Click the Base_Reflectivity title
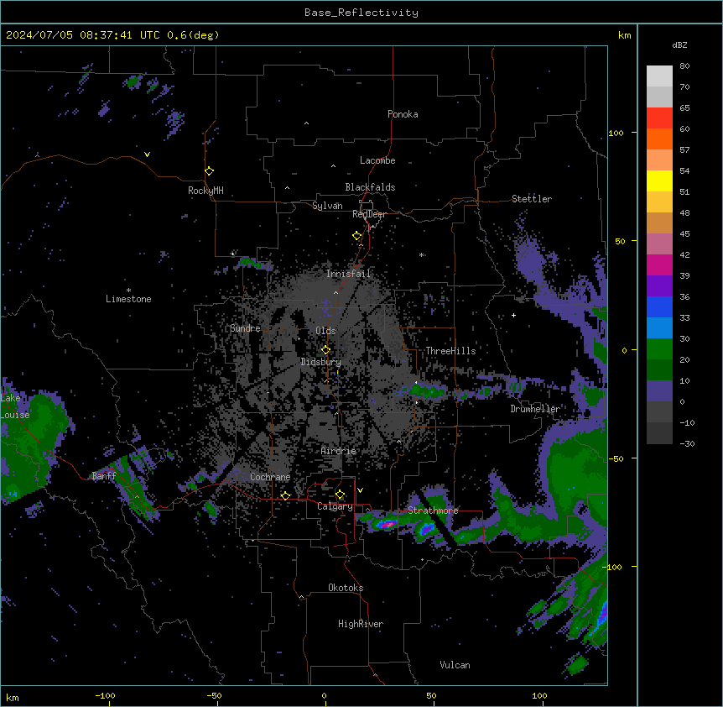This screenshot has width=723, height=707. click(x=361, y=13)
